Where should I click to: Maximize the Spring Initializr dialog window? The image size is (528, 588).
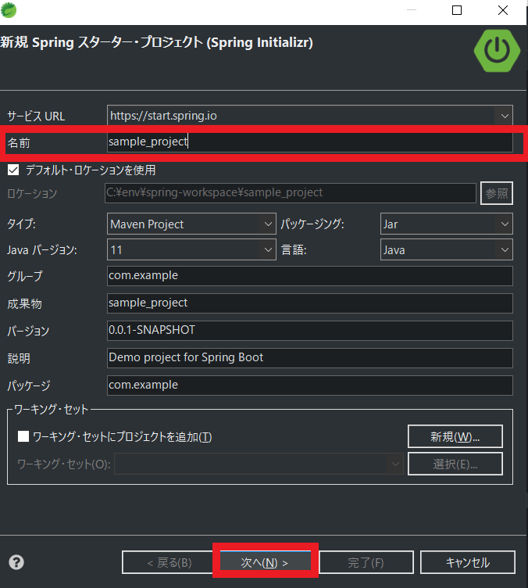457,10
